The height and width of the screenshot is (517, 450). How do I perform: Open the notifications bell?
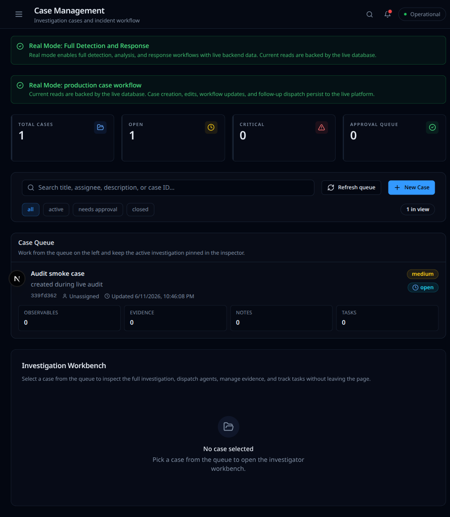click(x=388, y=14)
